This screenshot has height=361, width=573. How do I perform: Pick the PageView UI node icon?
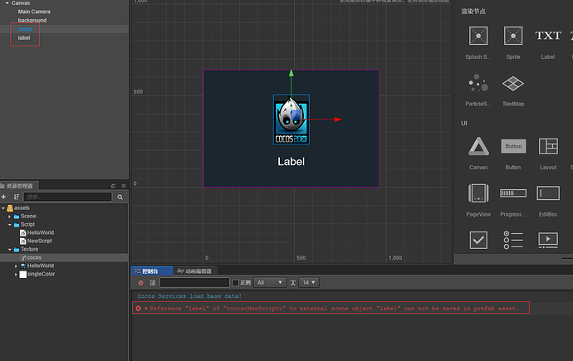[478, 193]
